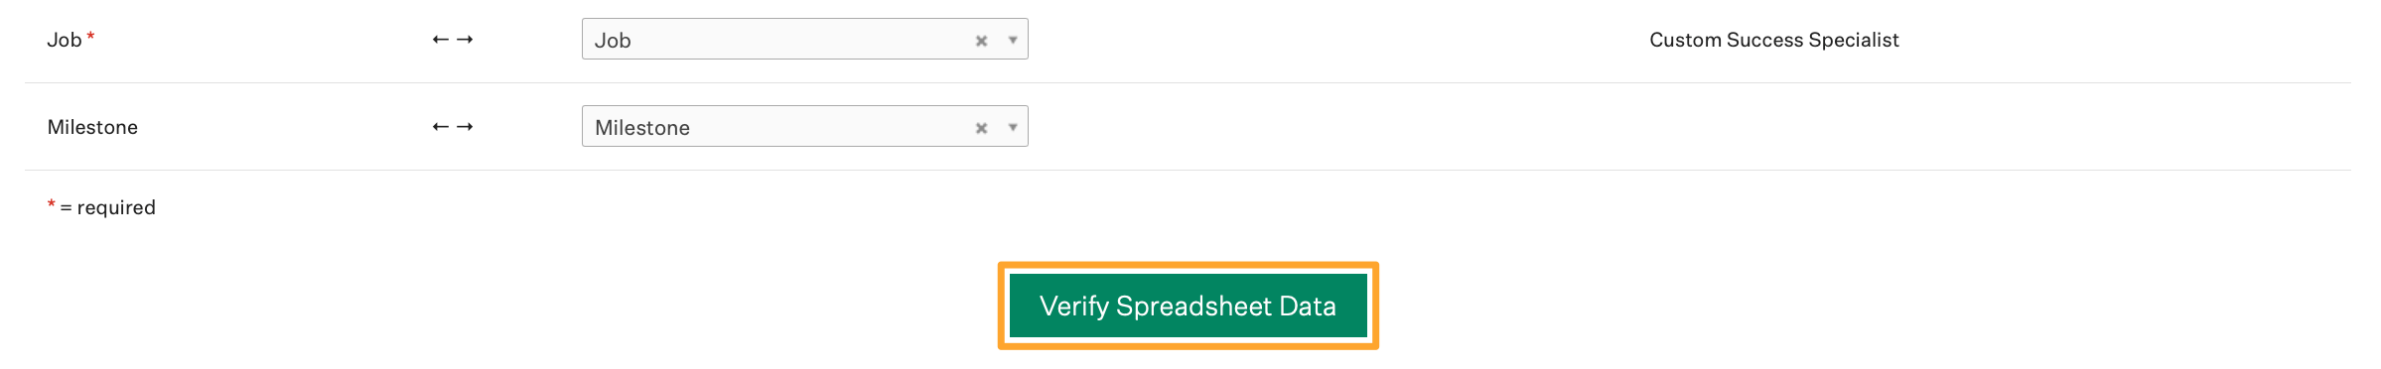
Task: Open the Milestone select box
Action: 805,126
